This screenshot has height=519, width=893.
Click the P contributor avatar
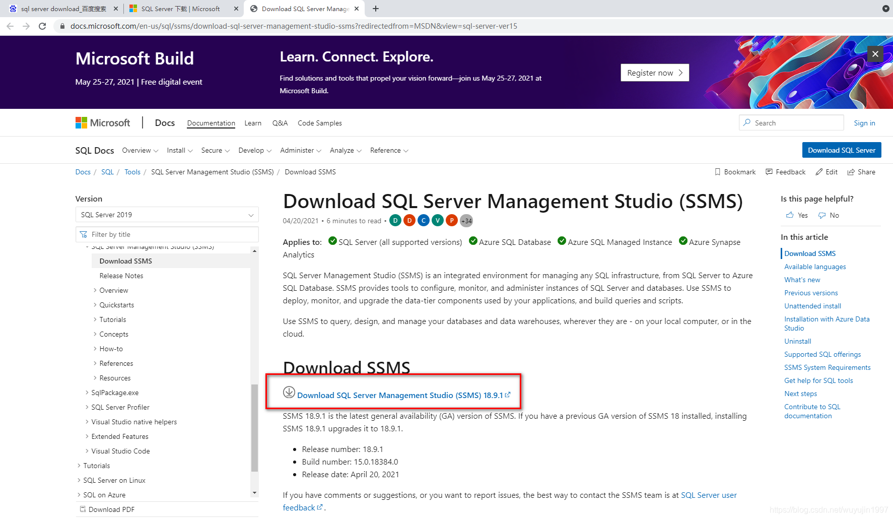(452, 220)
